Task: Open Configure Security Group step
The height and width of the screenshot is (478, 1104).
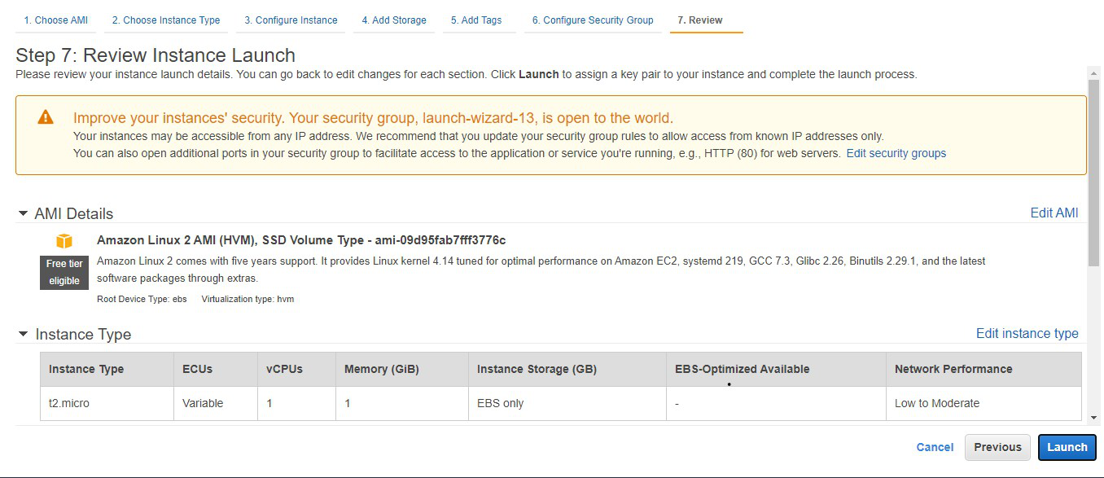Action: point(593,20)
